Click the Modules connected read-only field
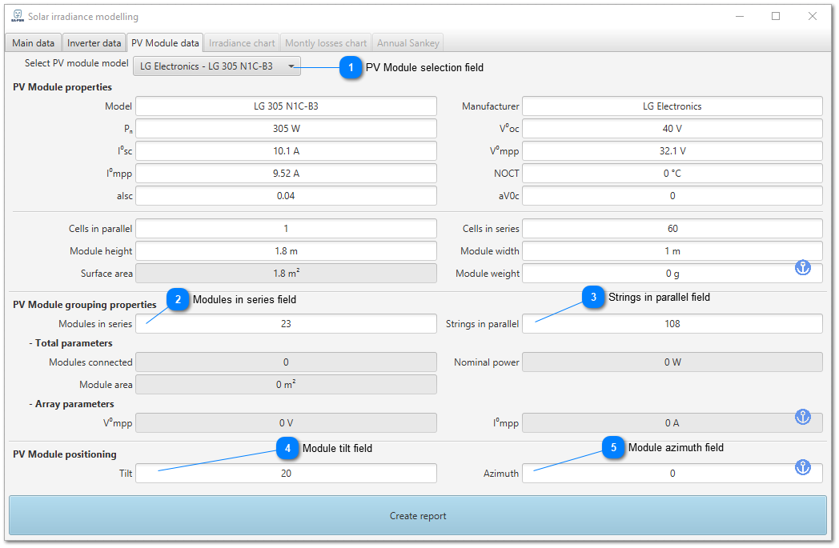The image size is (839, 548). click(287, 362)
